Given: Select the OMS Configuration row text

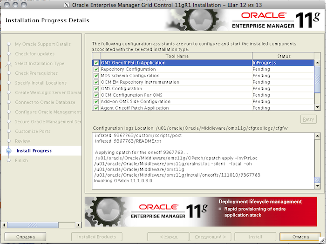Looking at the screenshot, I should pos(122,89).
